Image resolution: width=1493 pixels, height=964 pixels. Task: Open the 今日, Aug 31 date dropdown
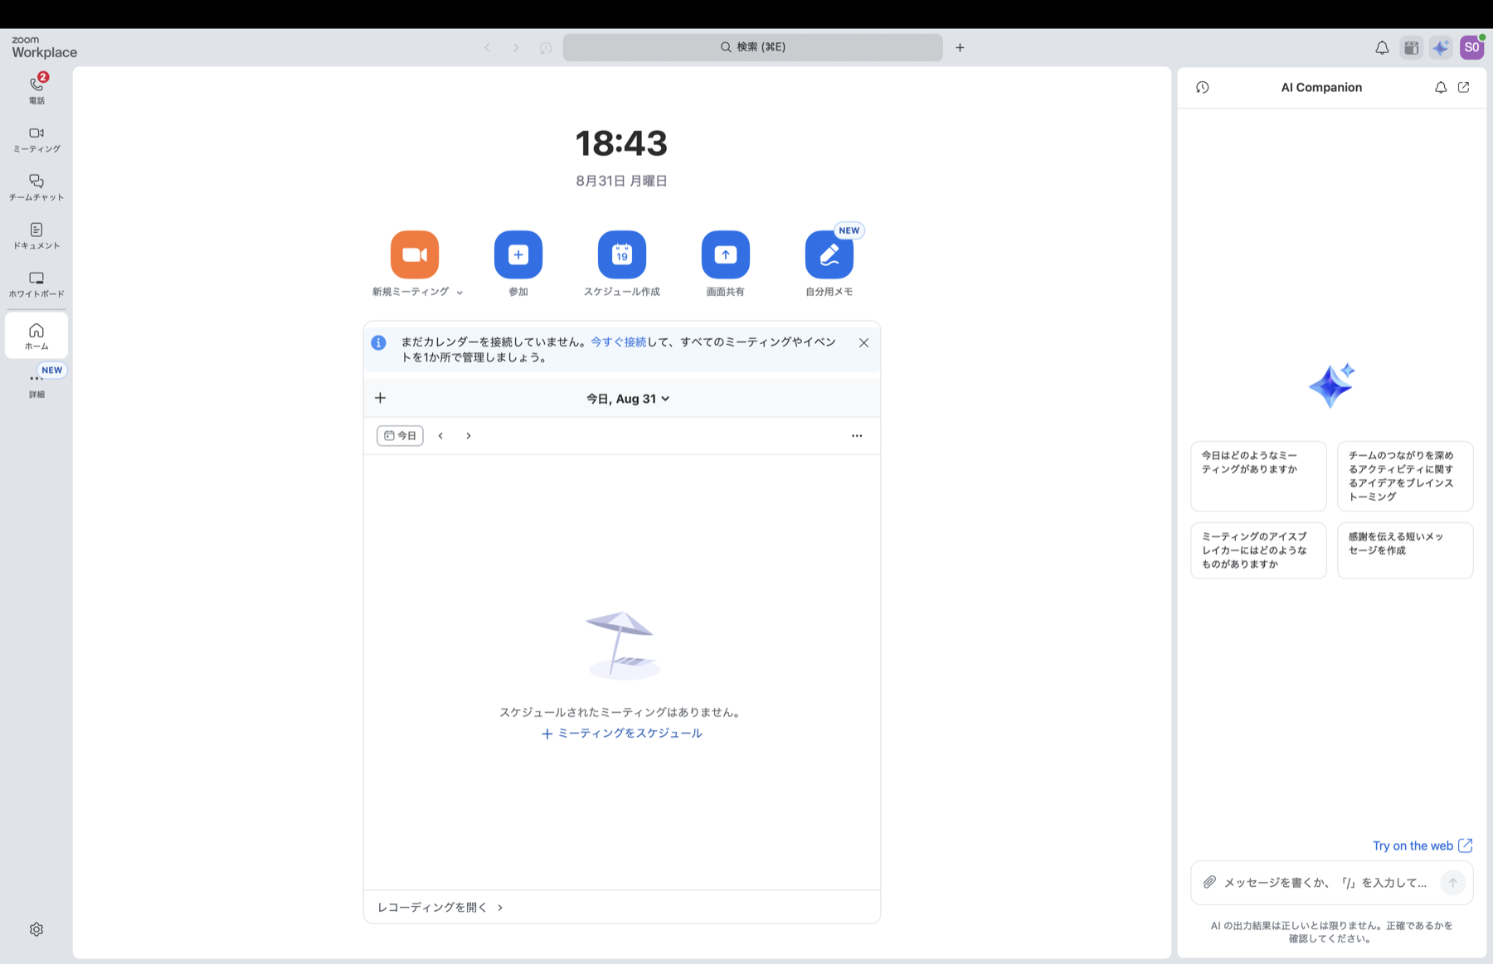click(x=628, y=399)
